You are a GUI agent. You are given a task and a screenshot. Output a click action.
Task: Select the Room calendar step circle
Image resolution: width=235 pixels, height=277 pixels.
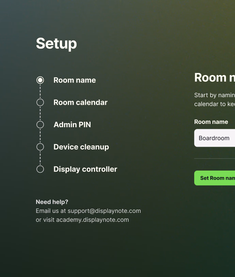pyautogui.click(x=40, y=102)
